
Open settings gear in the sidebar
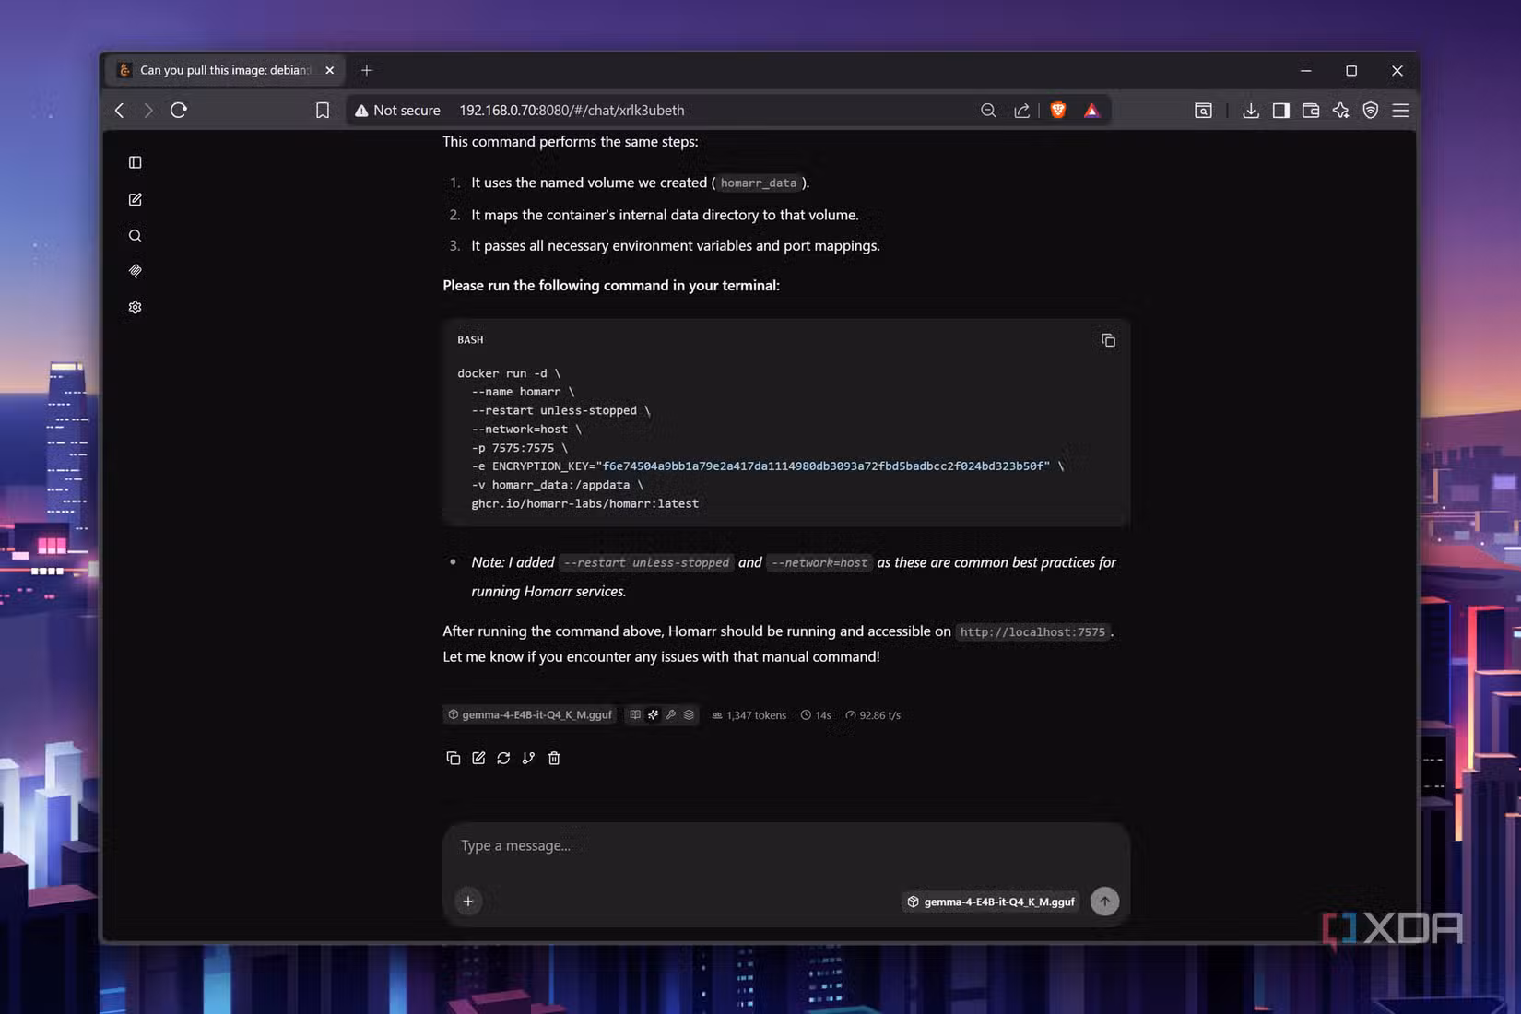click(x=135, y=307)
